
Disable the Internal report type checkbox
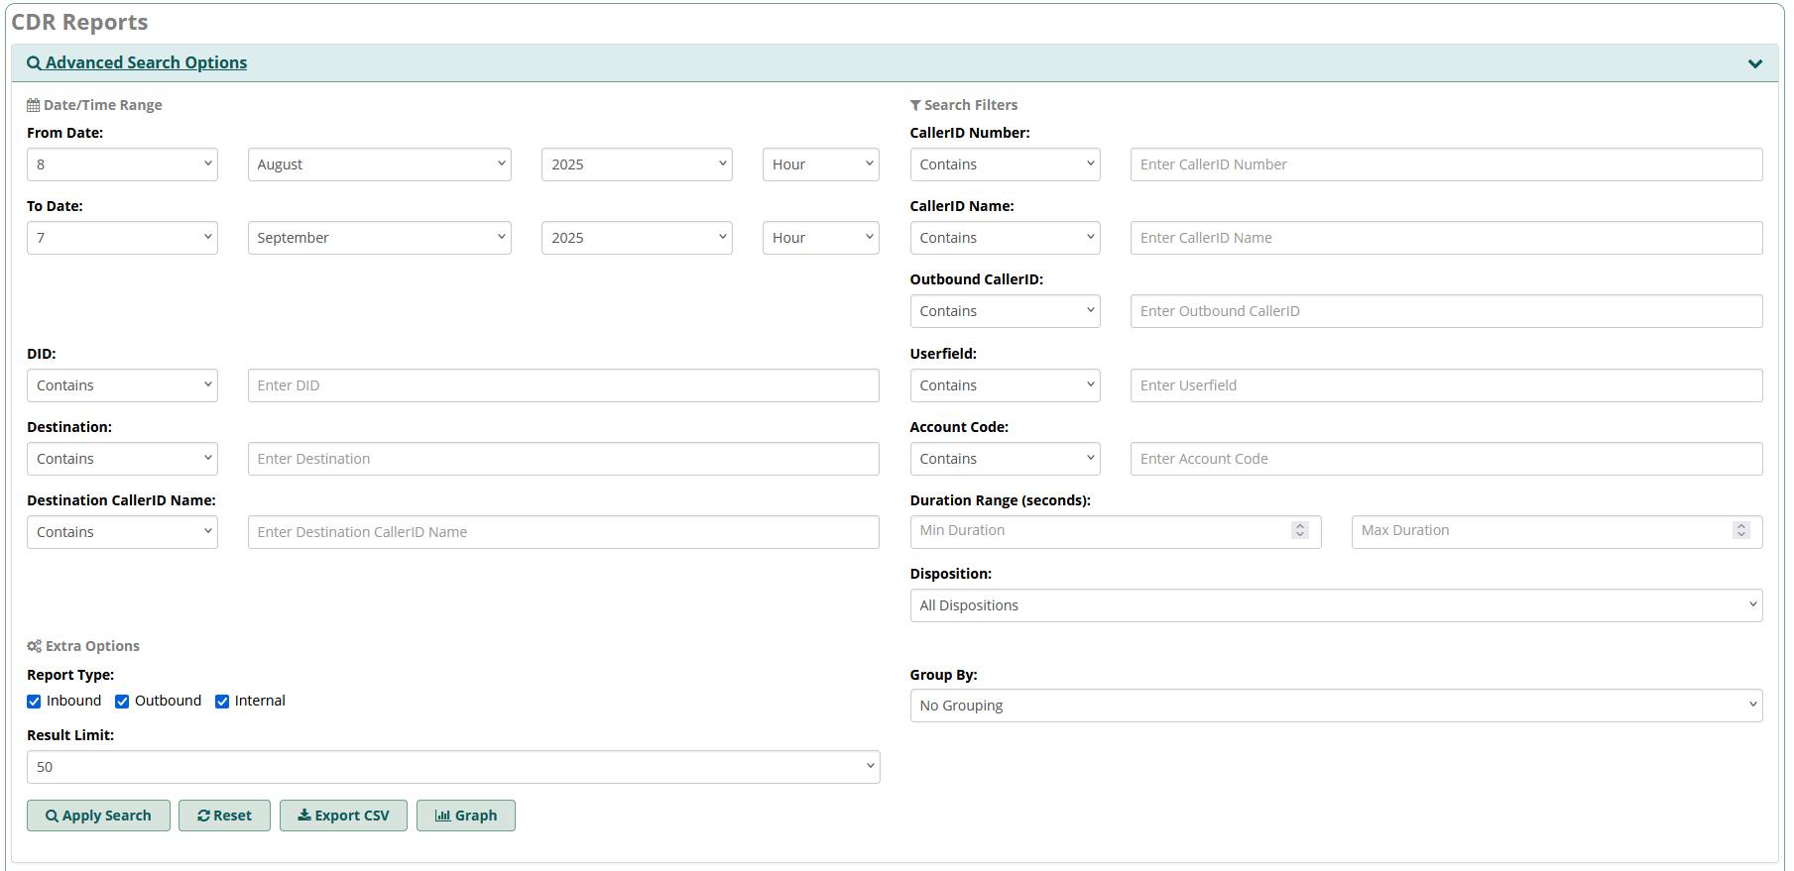point(223,702)
